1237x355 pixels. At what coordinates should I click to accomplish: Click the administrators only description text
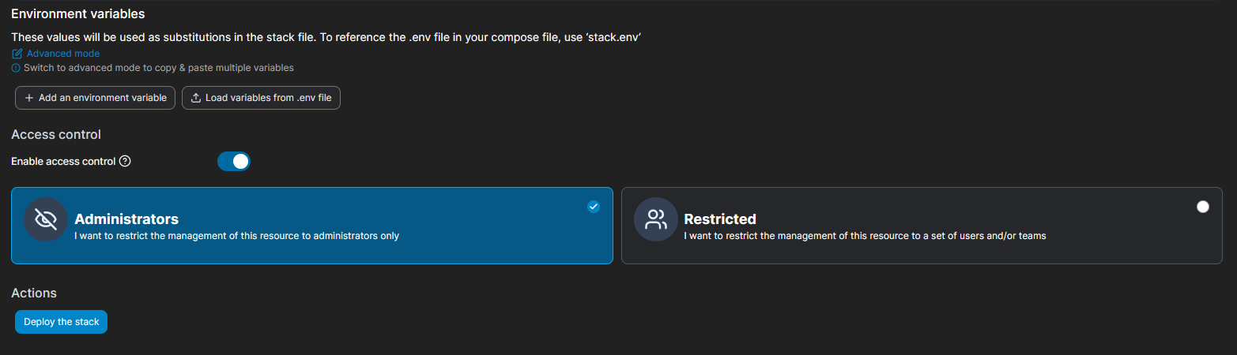click(236, 236)
